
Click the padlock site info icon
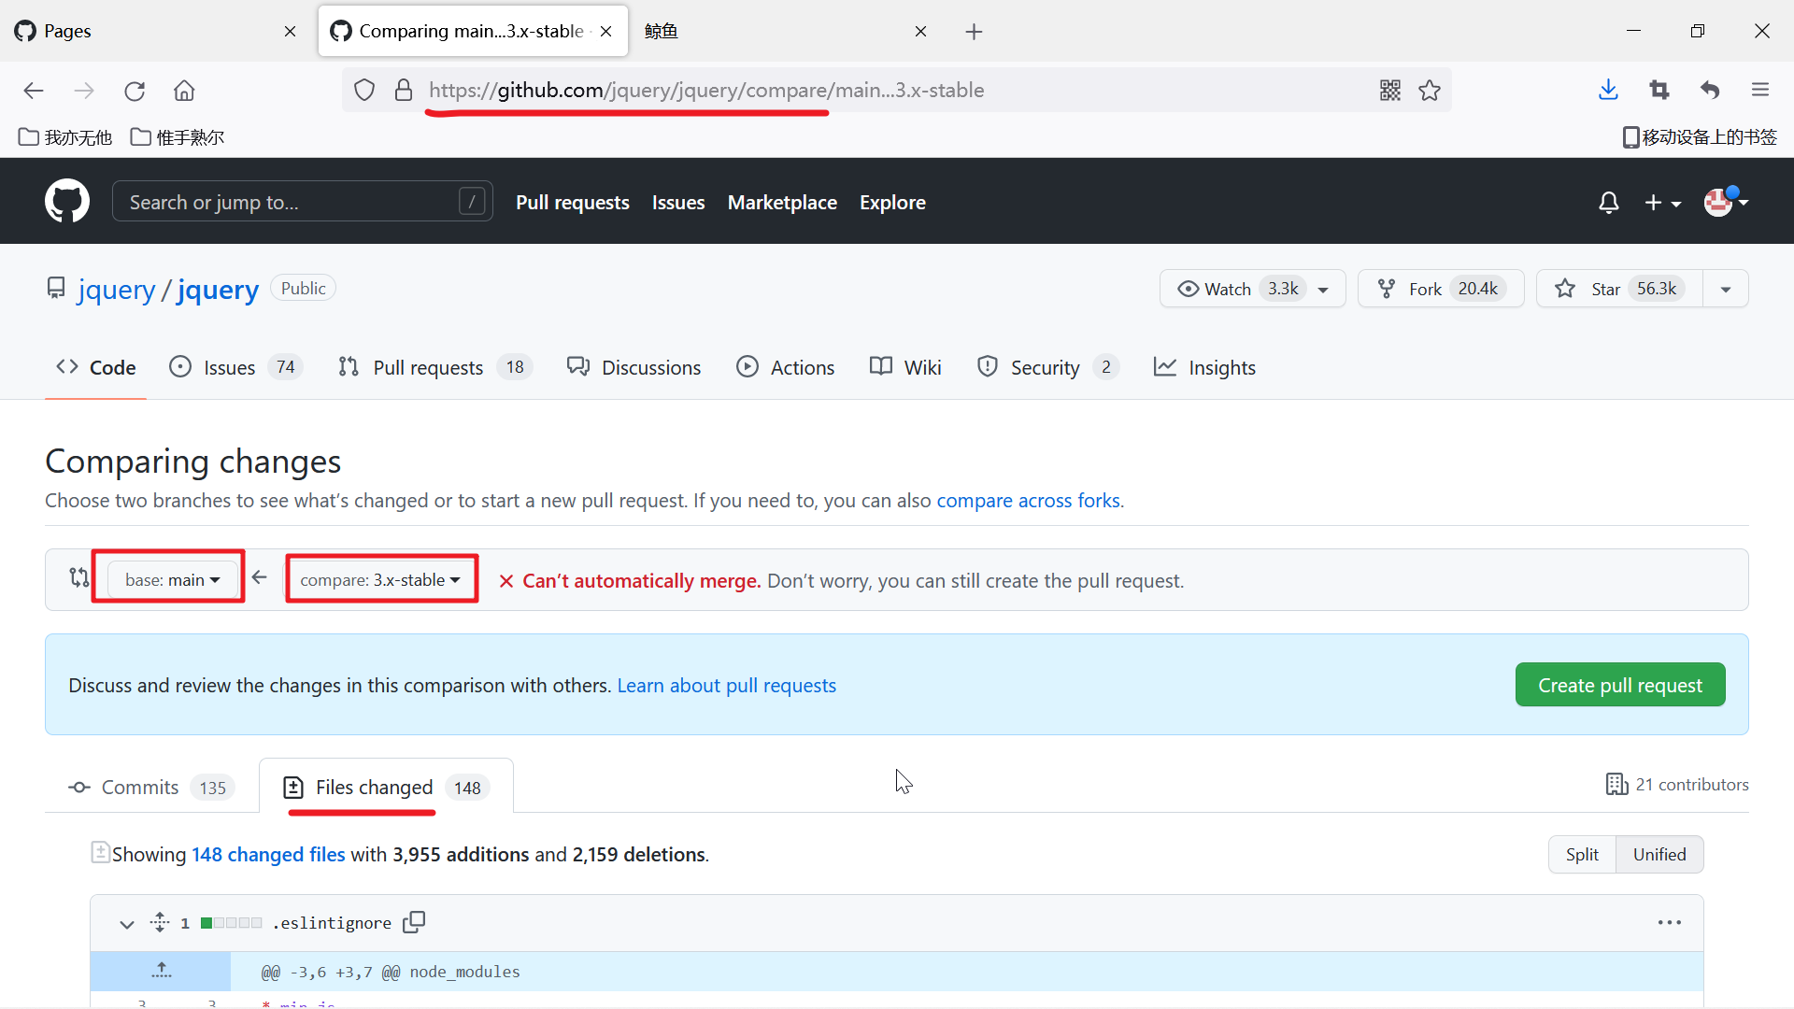pyautogui.click(x=404, y=91)
